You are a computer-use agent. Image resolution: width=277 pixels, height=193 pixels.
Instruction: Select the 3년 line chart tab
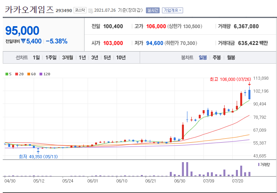(95, 57)
